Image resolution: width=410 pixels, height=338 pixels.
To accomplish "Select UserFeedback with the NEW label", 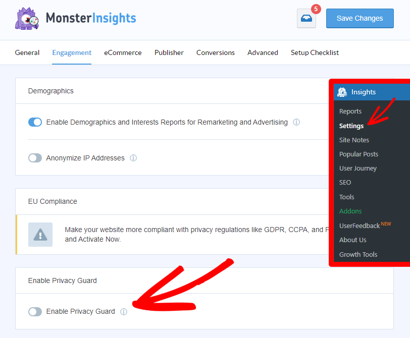I will coord(360,226).
